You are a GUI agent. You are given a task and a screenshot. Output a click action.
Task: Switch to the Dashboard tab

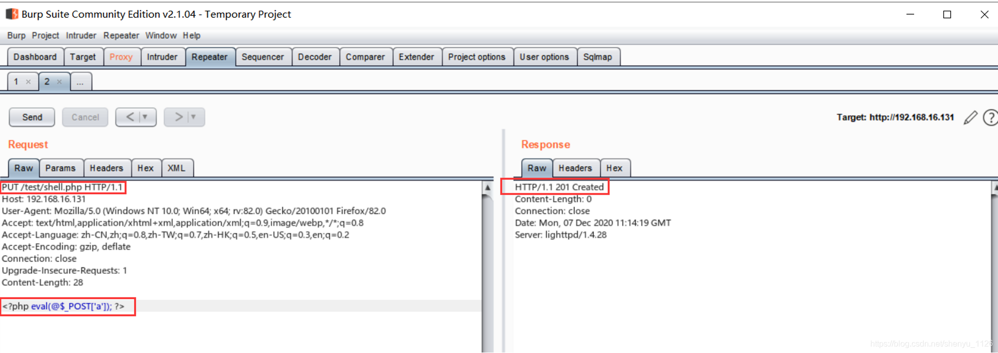[x=35, y=57]
